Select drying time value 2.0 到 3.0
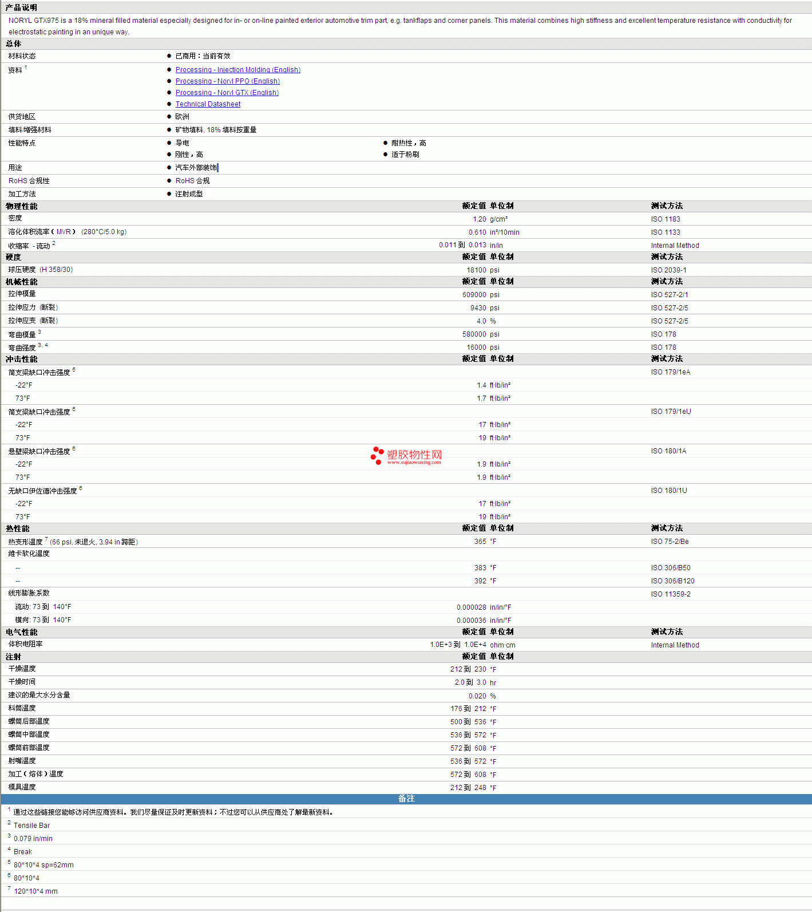The height and width of the screenshot is (912, 812). point(470,682)
